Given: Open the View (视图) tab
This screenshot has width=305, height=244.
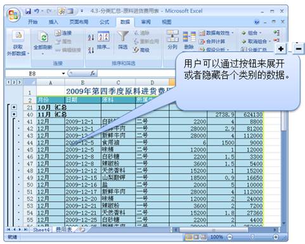Looking at the screenshot, I should (167, 22).
